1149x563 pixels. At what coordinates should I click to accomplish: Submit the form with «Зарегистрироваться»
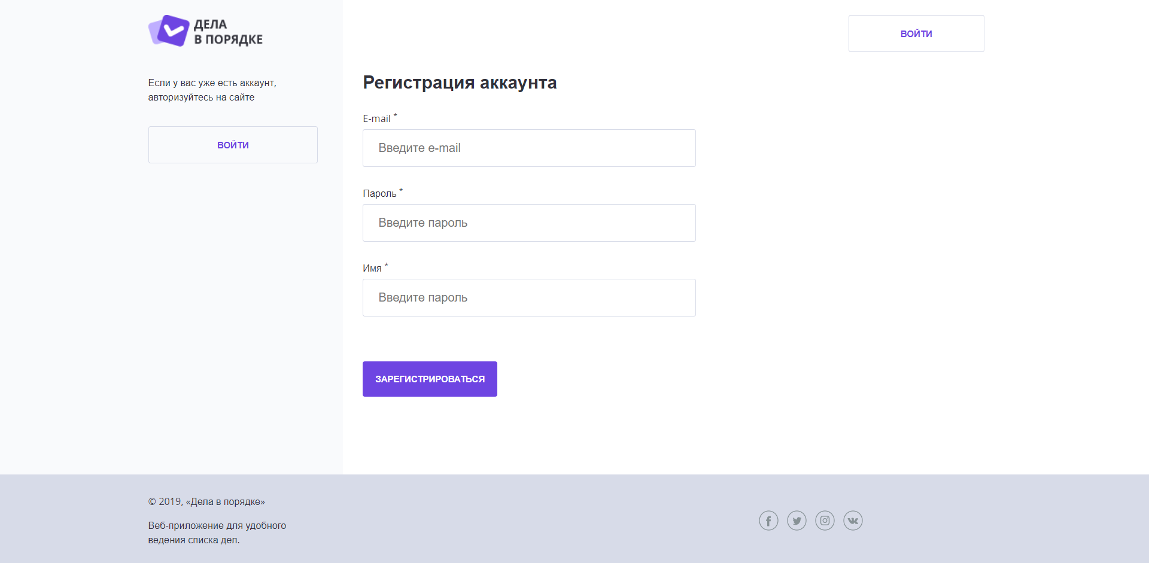click(430, 379)
